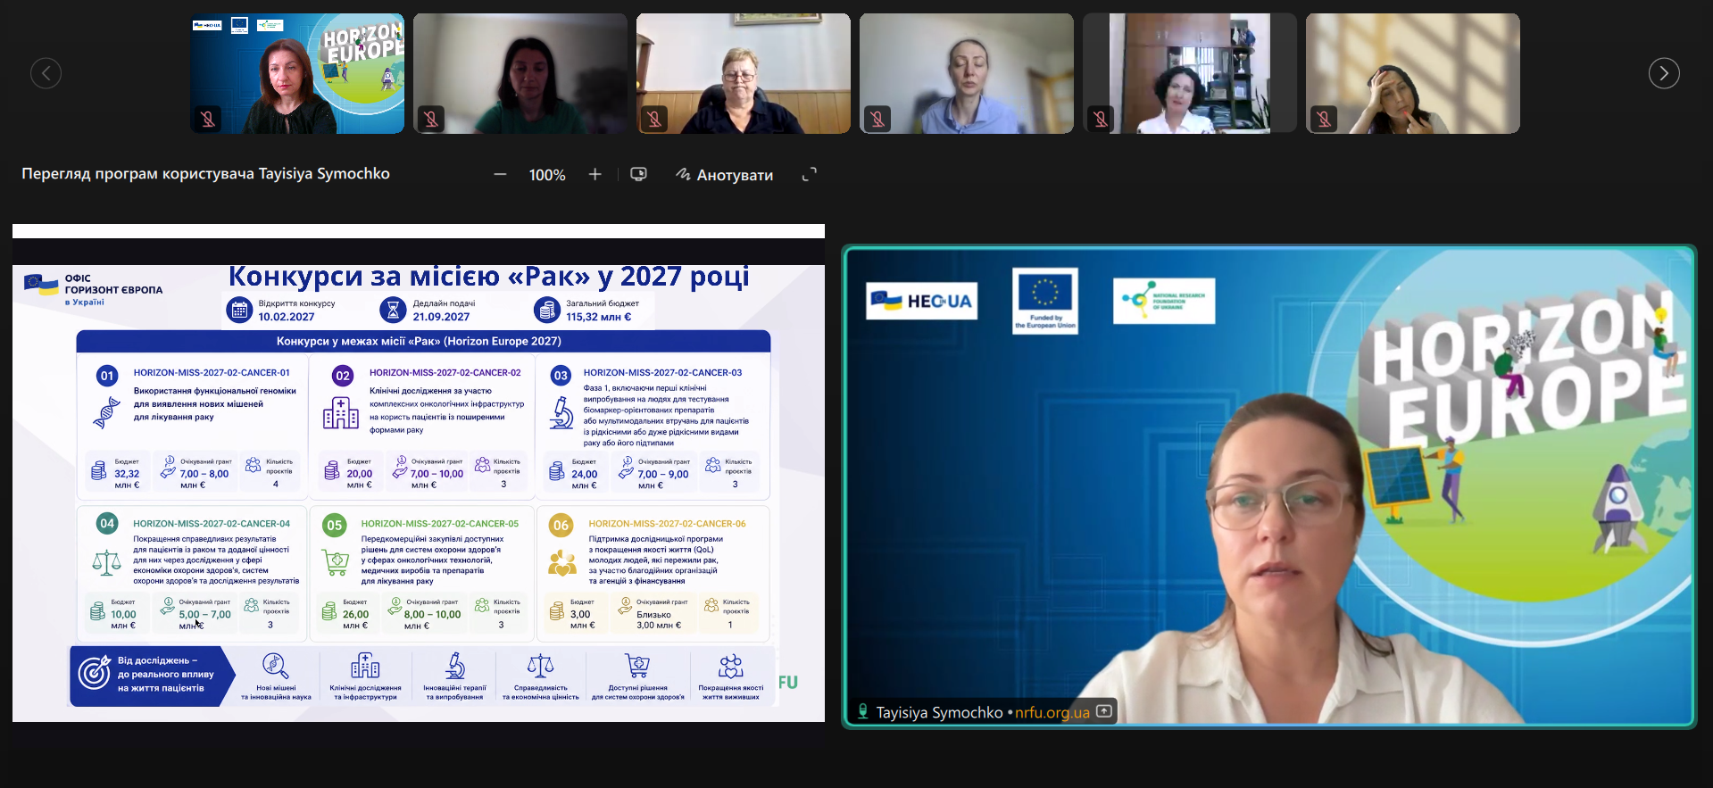
Task: Click the cart icon above Доступні рішення
Action: click(x=637, y=666)
